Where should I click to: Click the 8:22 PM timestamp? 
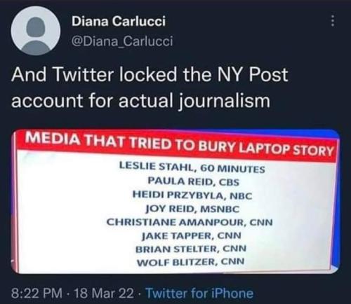click(37, 293)
